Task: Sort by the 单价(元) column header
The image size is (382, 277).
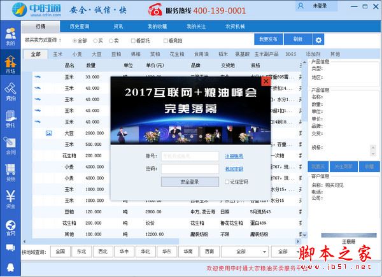Action: click(155, 66)
